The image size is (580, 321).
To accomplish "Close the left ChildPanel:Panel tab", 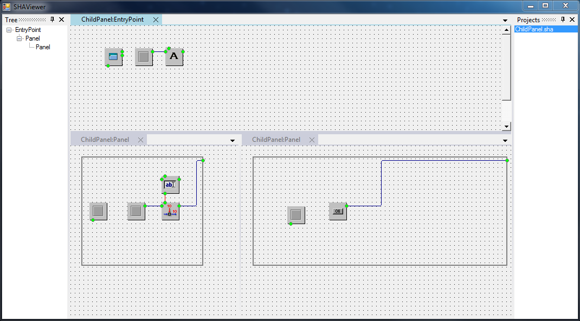I will click(x=140, y=140).
